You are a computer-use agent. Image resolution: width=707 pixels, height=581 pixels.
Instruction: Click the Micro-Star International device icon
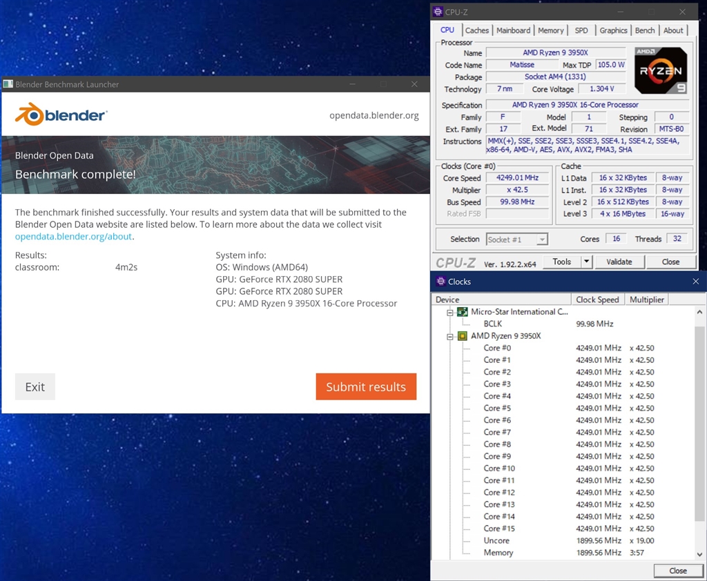click(461, 311)
